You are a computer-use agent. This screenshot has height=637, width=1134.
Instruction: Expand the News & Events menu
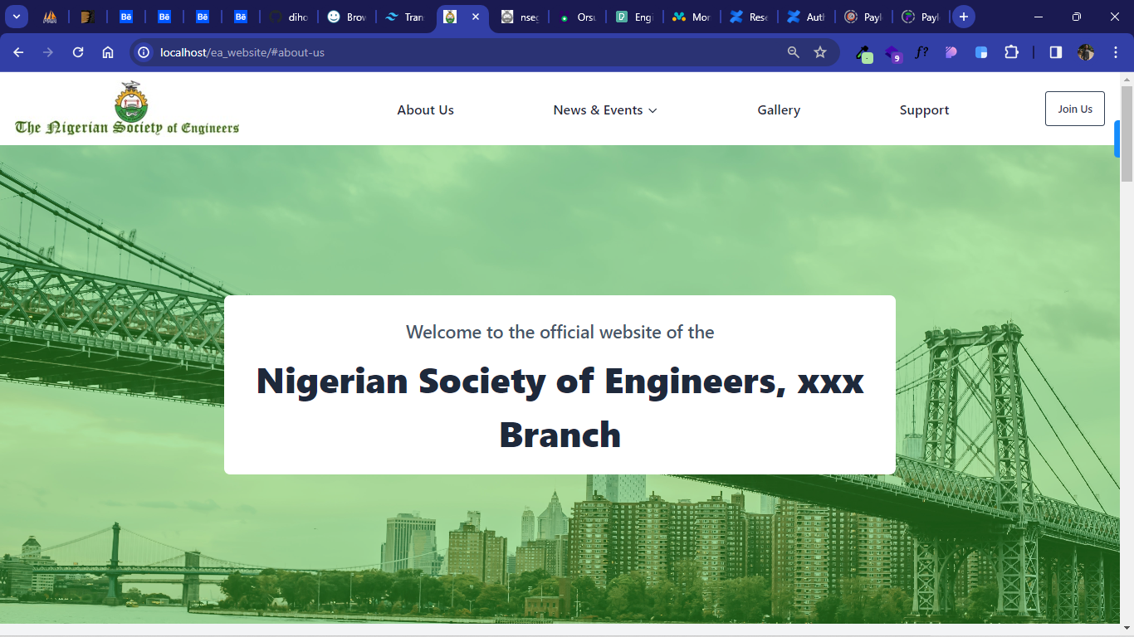pyautogui.click(x=605, y=110)
